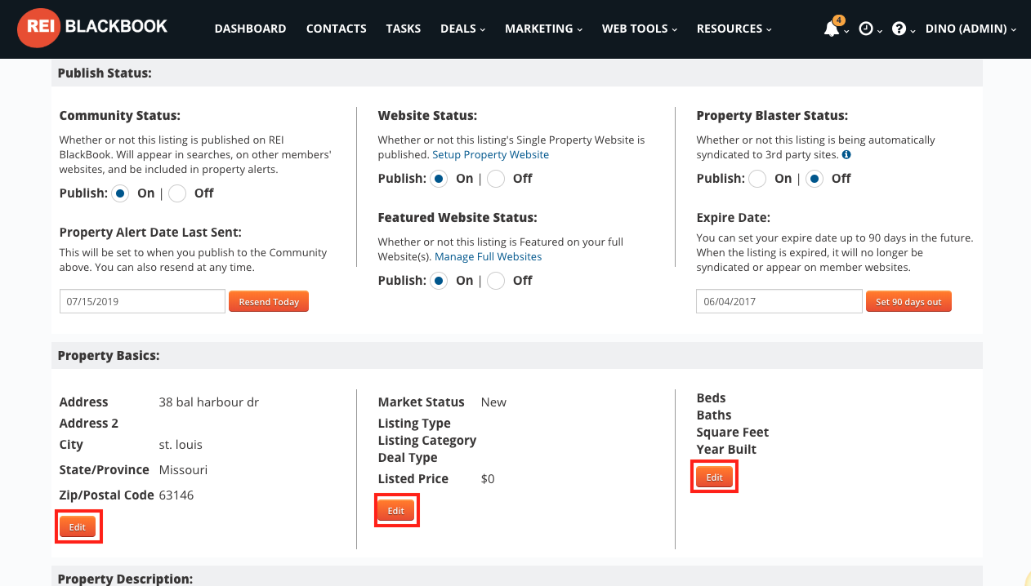1031x586 pixels.
Task: Set Website Status publish to Off
Action: (496, 179)
